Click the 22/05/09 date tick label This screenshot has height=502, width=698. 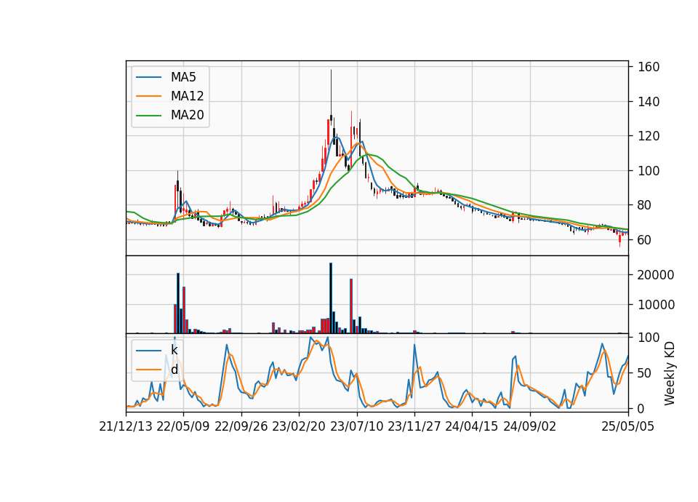(183, 426)
